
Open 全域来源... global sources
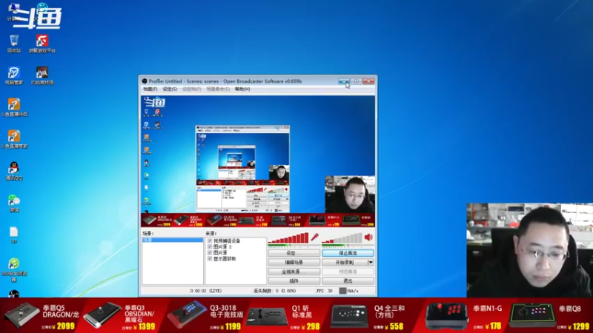tap(294, 272)
